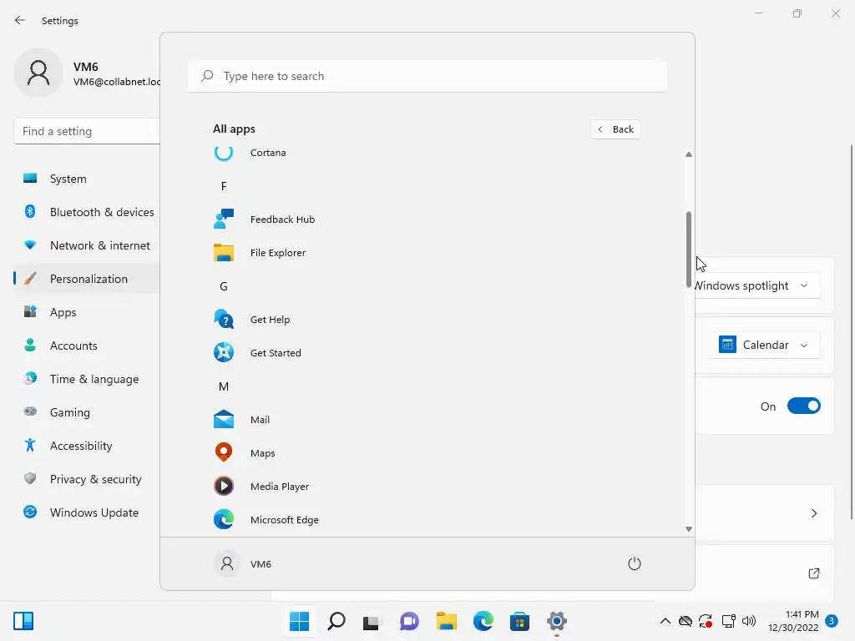Switch to Settings gear on taskbar
The height and width of the screenshot is (641, 855).
[557, 621]
